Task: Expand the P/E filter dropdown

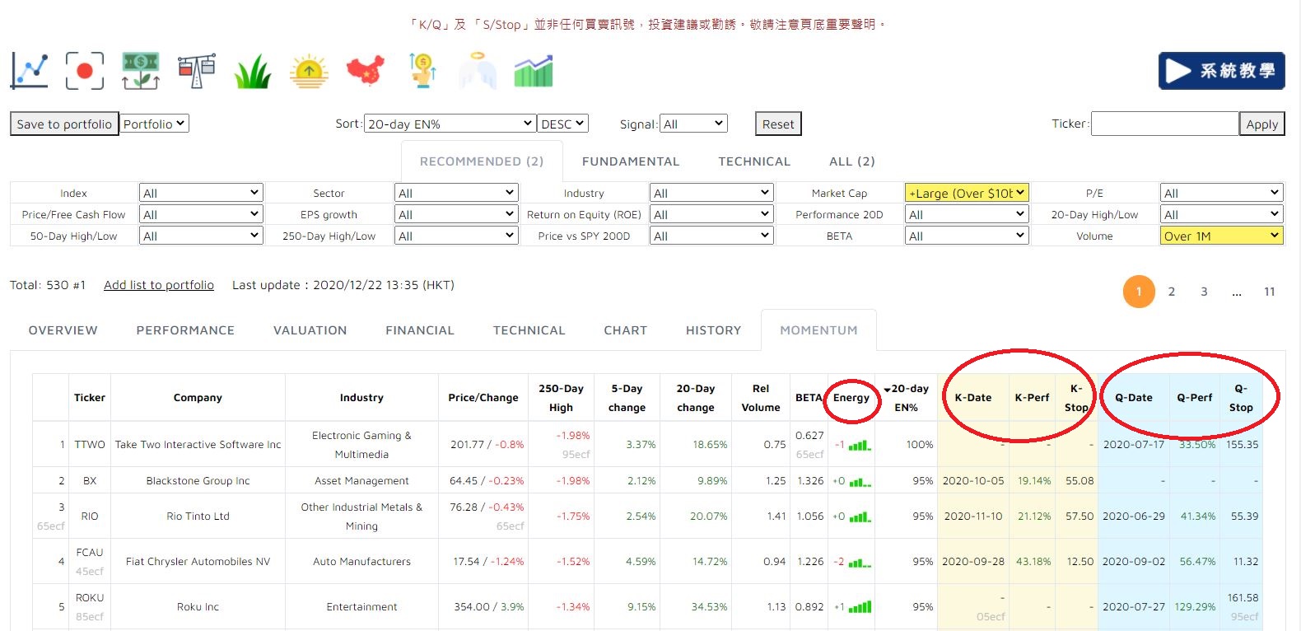Action: (x=1222, y=193)
